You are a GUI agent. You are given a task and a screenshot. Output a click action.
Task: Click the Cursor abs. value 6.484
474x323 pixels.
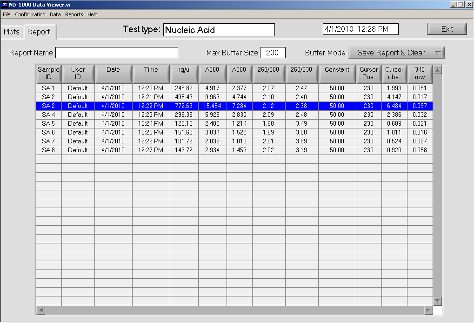pos(394,106)
